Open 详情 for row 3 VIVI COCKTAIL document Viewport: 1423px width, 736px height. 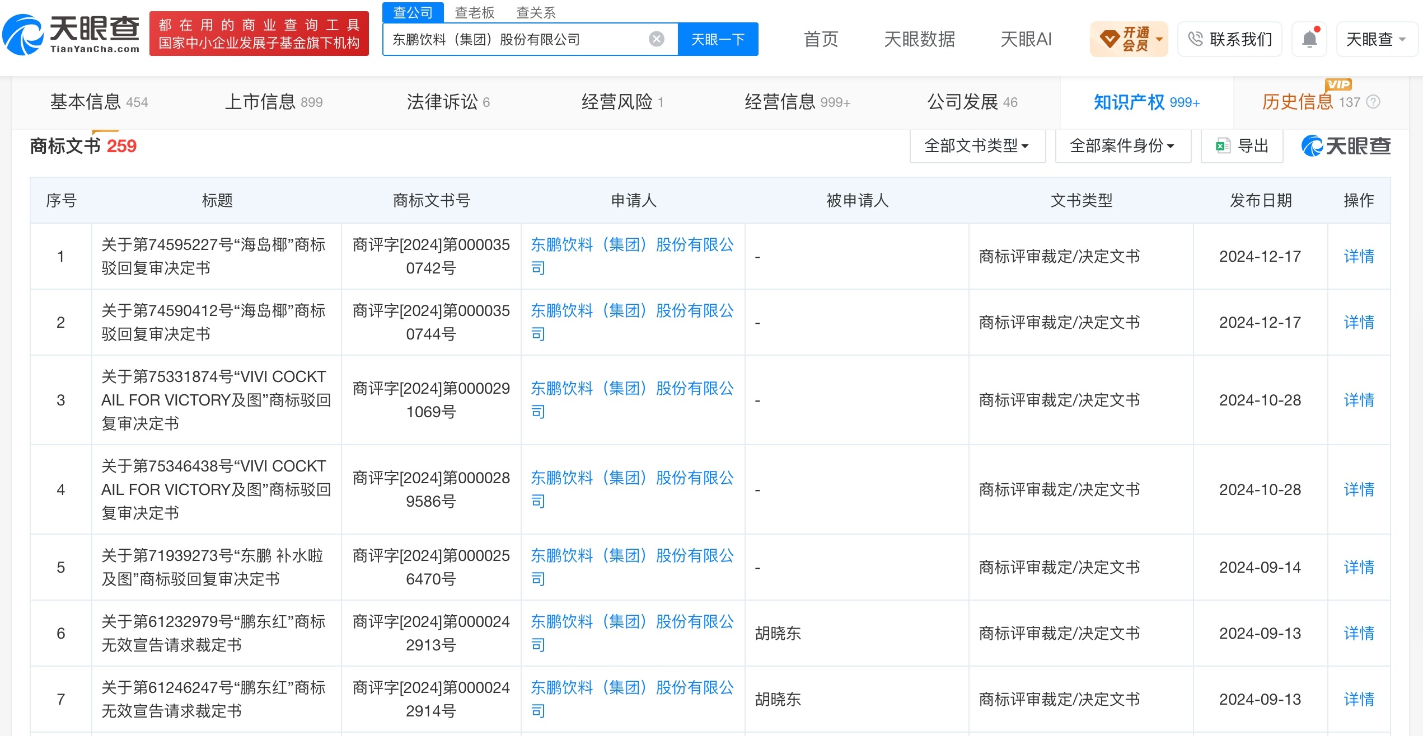[1359, 400]
